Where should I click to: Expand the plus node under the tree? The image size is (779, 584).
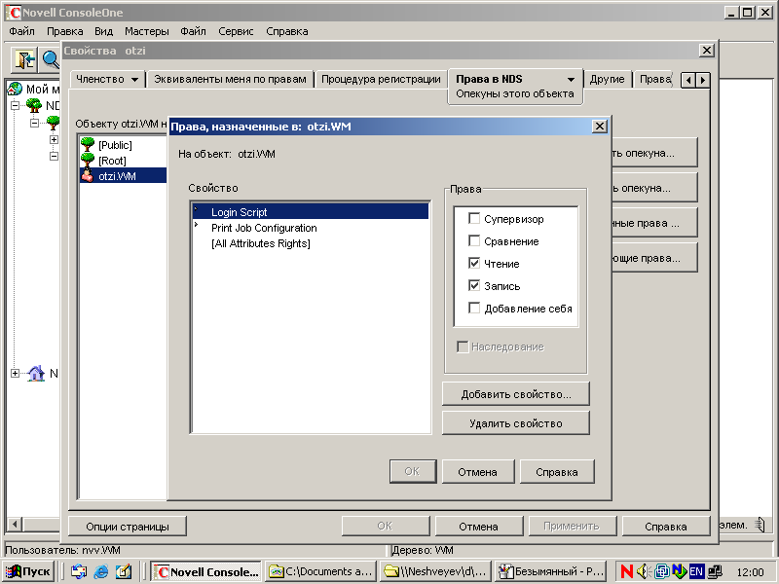click(54, 139)
